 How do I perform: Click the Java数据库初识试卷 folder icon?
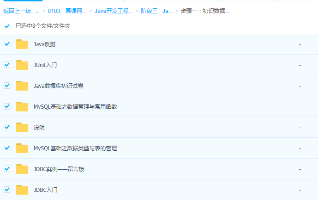click(22, 86)
